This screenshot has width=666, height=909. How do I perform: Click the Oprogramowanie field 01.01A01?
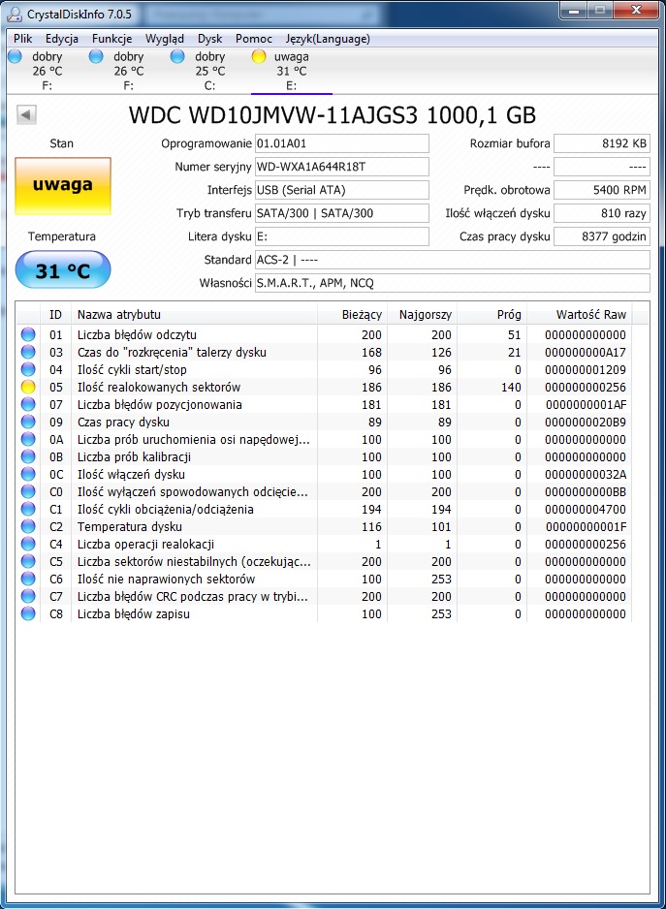[x=341, y=143]
